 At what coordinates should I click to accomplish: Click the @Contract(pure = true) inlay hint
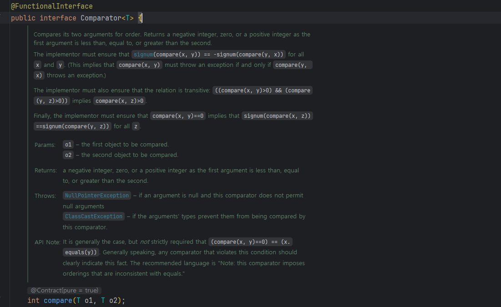[64, 290]
